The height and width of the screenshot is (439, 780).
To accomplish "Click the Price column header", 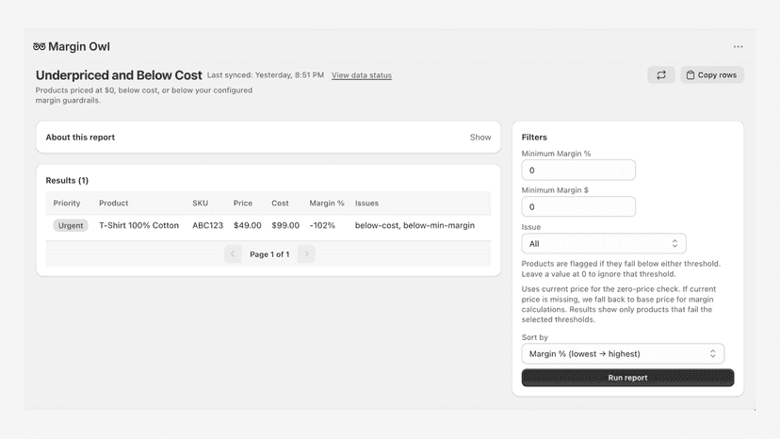I will (x=243, y=203).
